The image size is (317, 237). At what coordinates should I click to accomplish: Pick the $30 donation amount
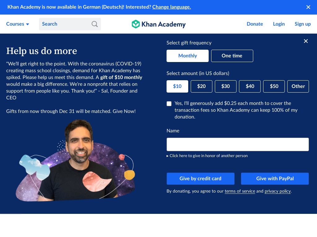tap(225, 86)
